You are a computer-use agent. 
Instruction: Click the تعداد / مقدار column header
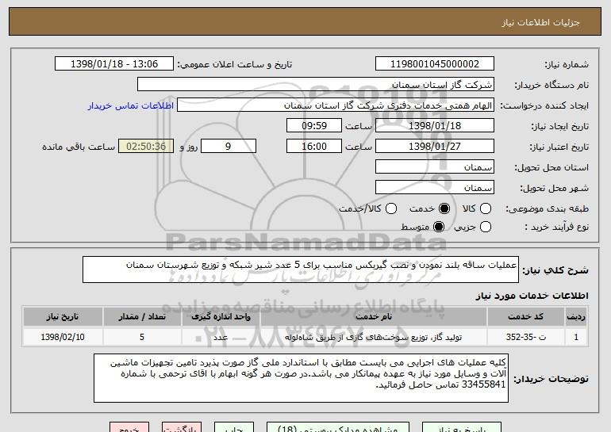click(142, 317)
